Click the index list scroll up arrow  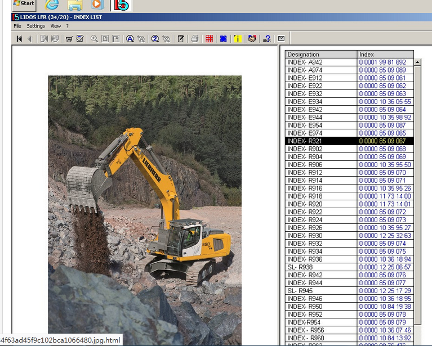[x=417, y=62]
